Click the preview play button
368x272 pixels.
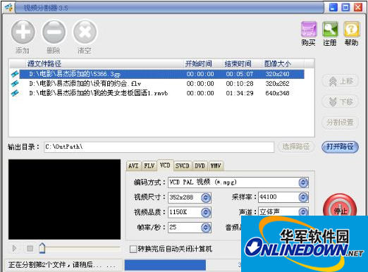(x=14, y=248)
